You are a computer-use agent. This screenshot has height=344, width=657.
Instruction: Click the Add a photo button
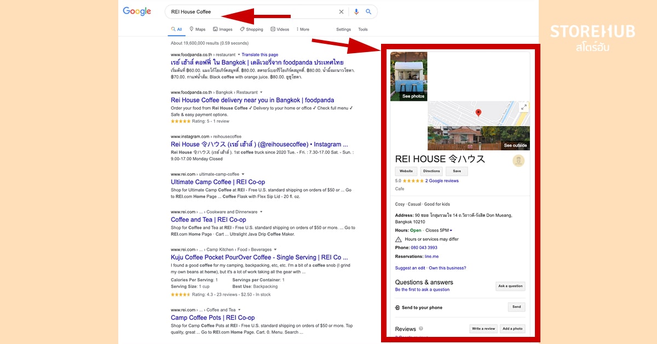click(512, 329)
